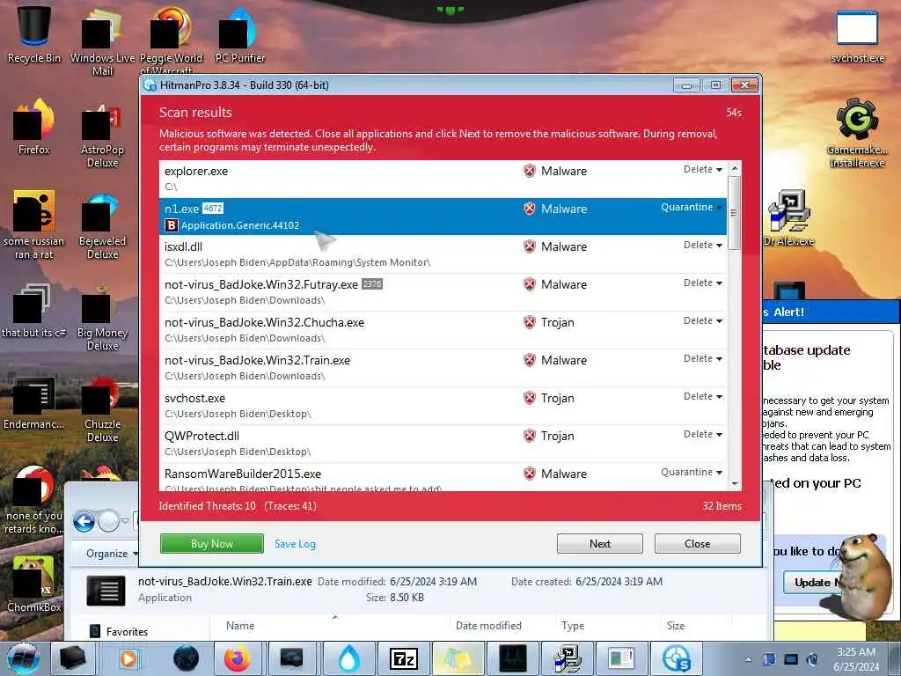Open the Recycle Bin desktop icon
The height and width of the screenshot is (676, 901).
[x=34, y=33]
